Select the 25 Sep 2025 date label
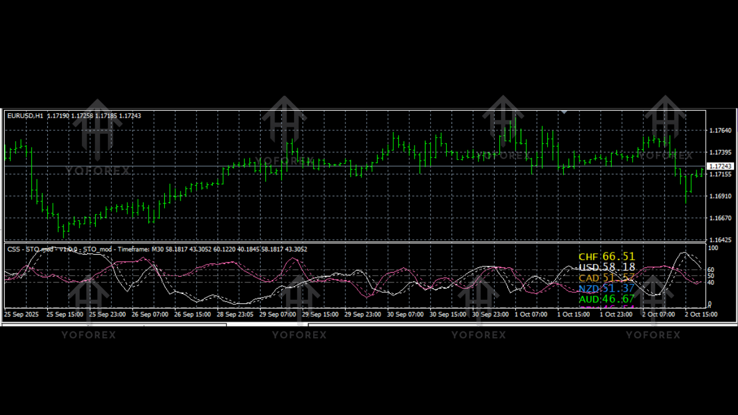This screenshot has height=415, width=738. click(21, 315)
